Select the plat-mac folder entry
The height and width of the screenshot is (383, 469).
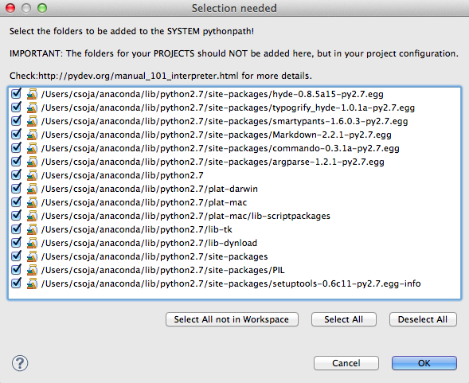tap(144, 202)
